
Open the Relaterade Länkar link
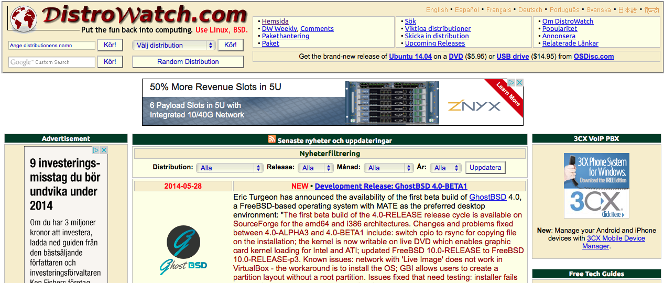(x=570, y=43)
